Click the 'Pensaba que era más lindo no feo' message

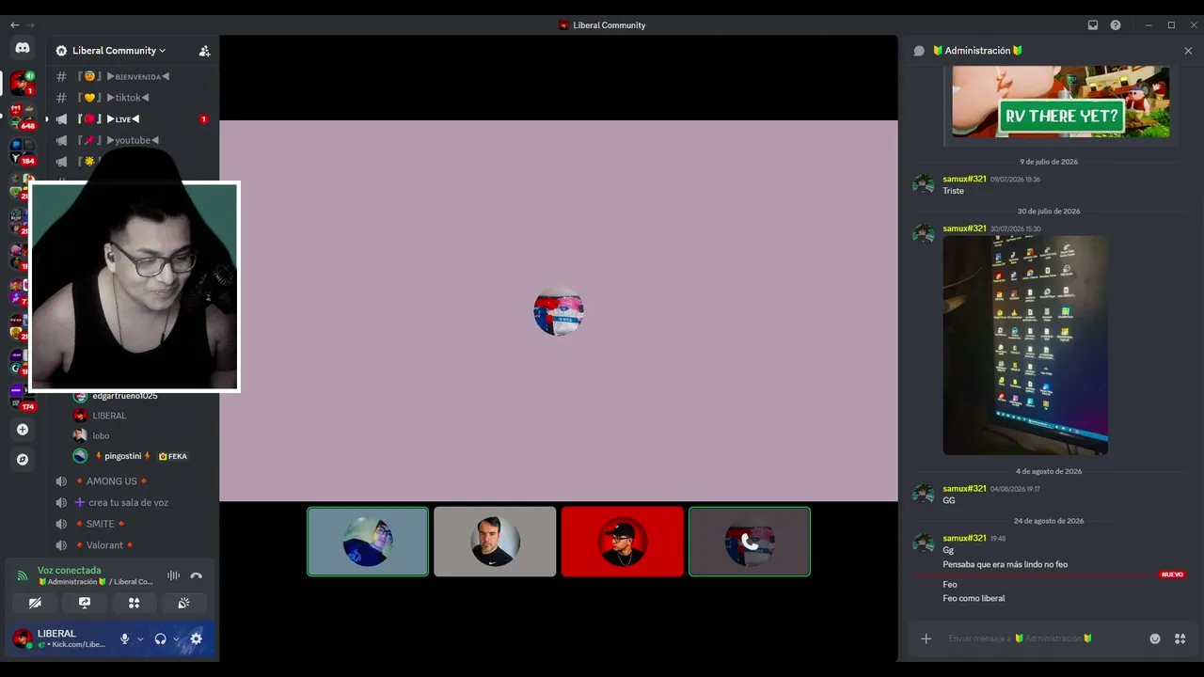click(x=1005, y=564)
